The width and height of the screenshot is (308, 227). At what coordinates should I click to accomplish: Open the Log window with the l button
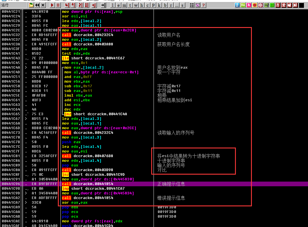tap(113, 5)
